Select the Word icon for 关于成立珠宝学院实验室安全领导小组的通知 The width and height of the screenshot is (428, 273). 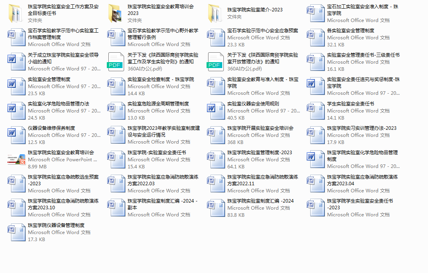16,62
